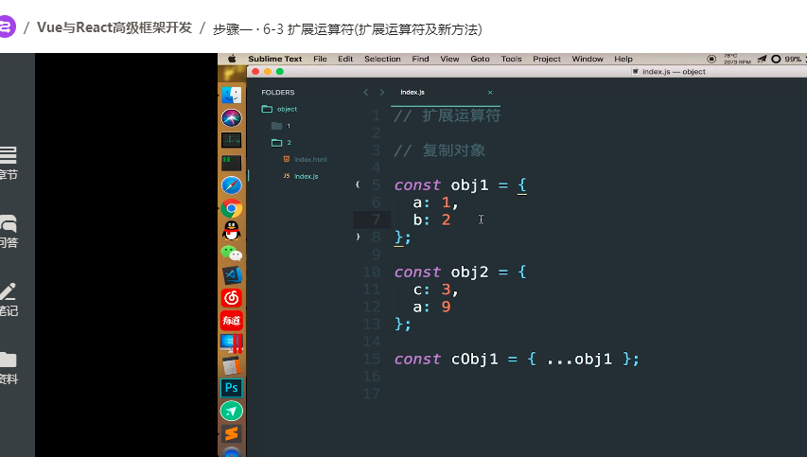The image size is (807, 457).
Task: Open the Tools menu
Action: click(512, 59)
